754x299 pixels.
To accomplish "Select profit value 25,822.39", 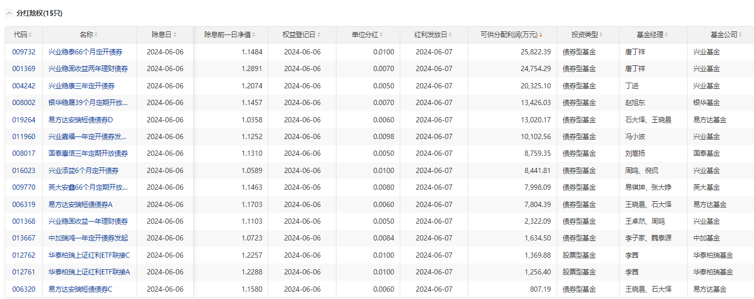I will coord(535,52).
